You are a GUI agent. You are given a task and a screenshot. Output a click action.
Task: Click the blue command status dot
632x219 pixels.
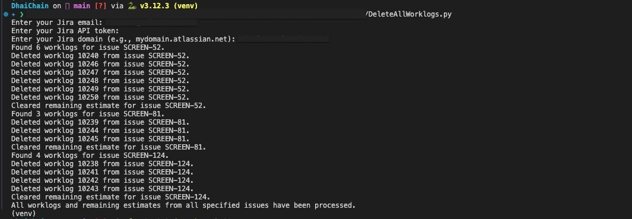pyautogui.click(x=6, y=14)
